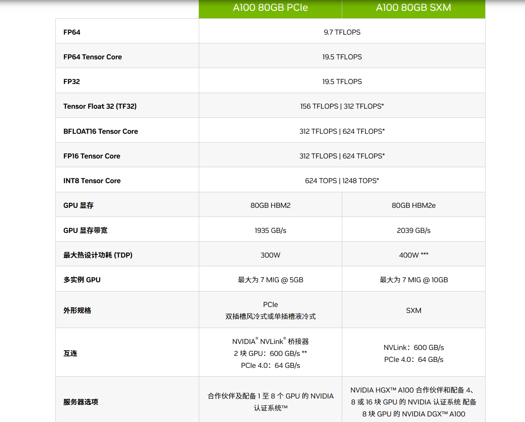Viewport: 525px width, 422px height.
Task: Click the '400W ***' TDP value
Action: pos(413,255)
